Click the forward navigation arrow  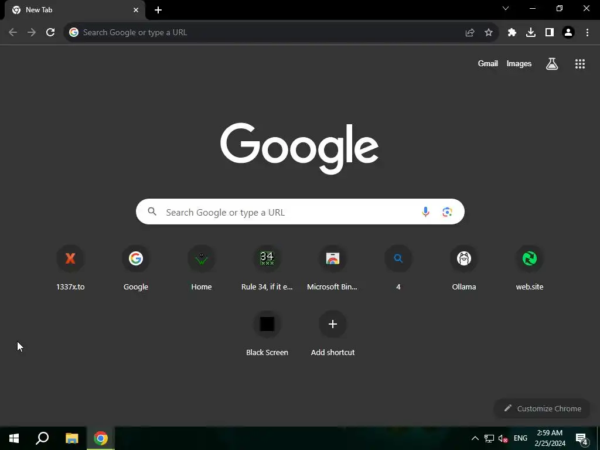(32, 33)
